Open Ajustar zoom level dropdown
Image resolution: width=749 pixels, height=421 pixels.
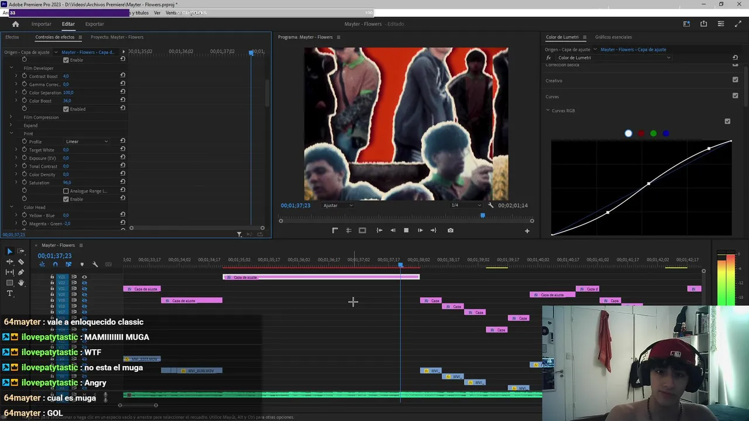[x=338, y=205]
